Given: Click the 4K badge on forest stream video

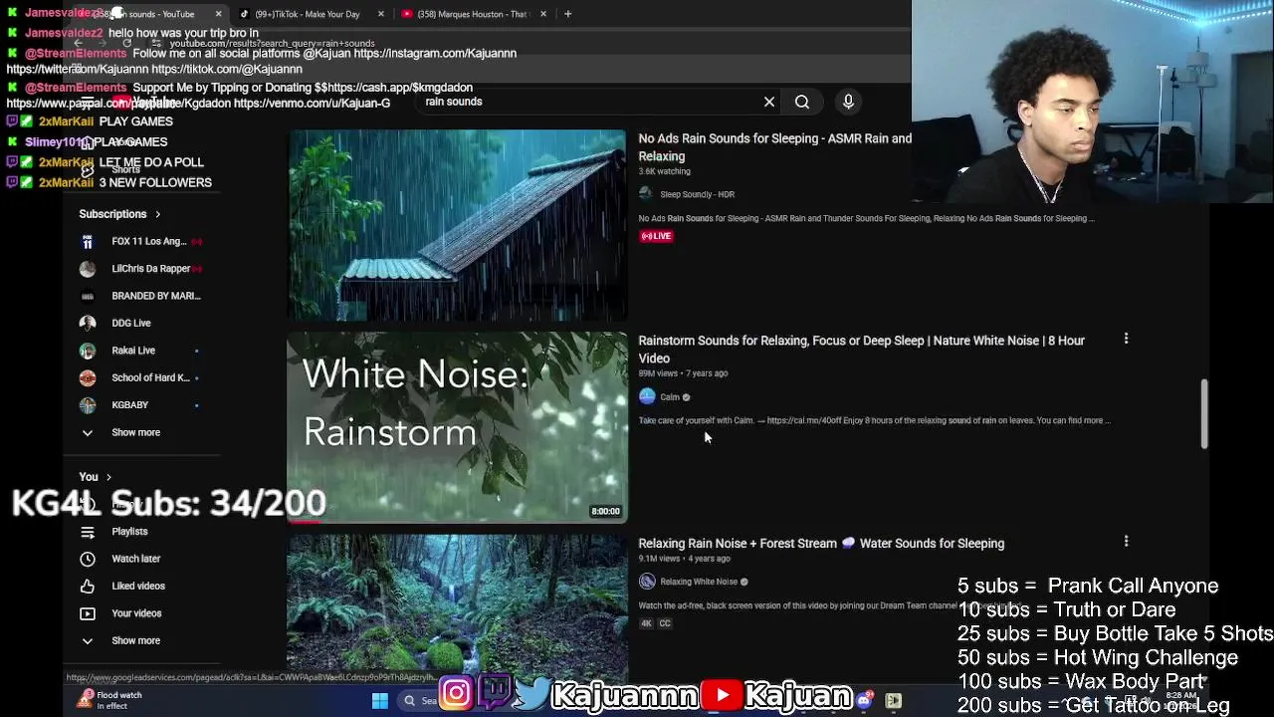Looking at the screenshot, I should (646, 623).
